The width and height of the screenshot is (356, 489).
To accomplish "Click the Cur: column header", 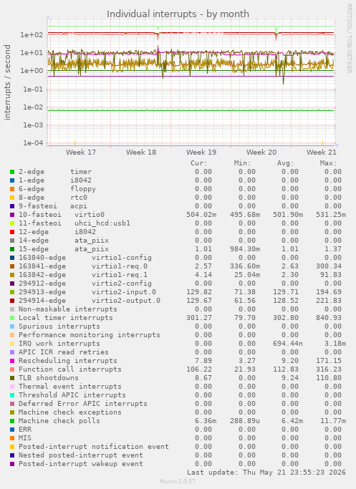I will click(198, 163).
